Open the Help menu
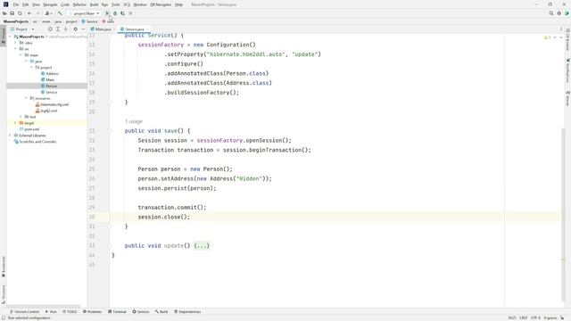This screenshot has height=321, width=571. tap(178, 4)
